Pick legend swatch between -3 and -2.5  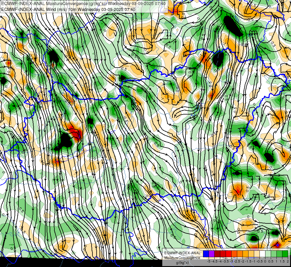click(x=234, y=254)
